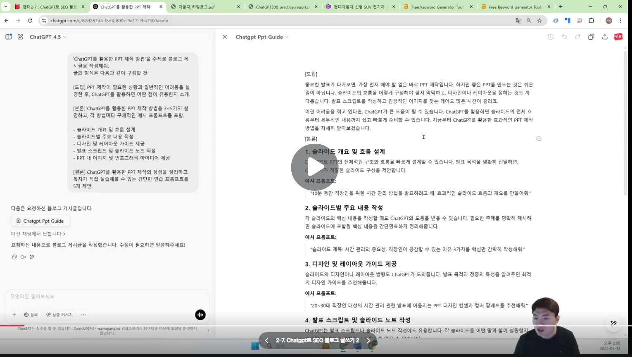The image size is (632, 357).
Task: Select the 'ChatGPT를 활용한 PPT 제작' tab
Action: [x=127, y=7]
